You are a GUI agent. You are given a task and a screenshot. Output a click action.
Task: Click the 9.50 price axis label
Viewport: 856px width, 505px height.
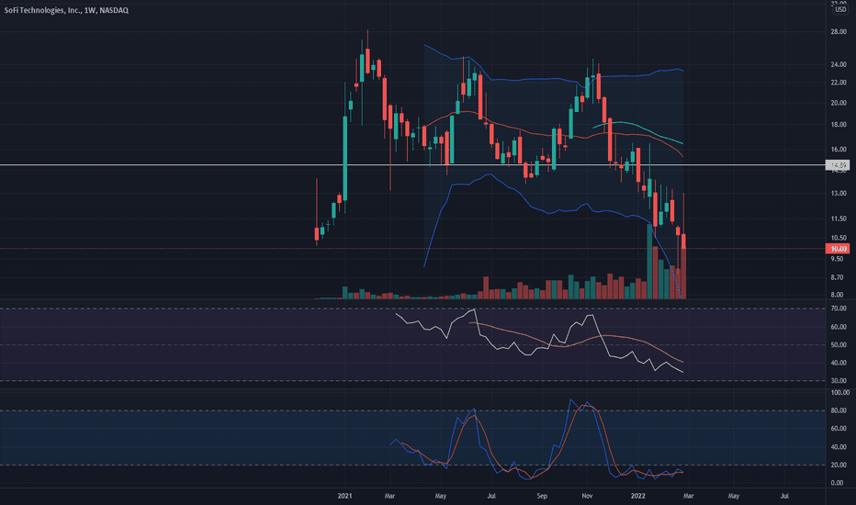click(839, 259)
